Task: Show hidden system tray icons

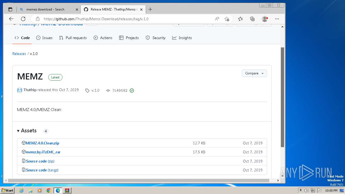Action: [301, 190]
